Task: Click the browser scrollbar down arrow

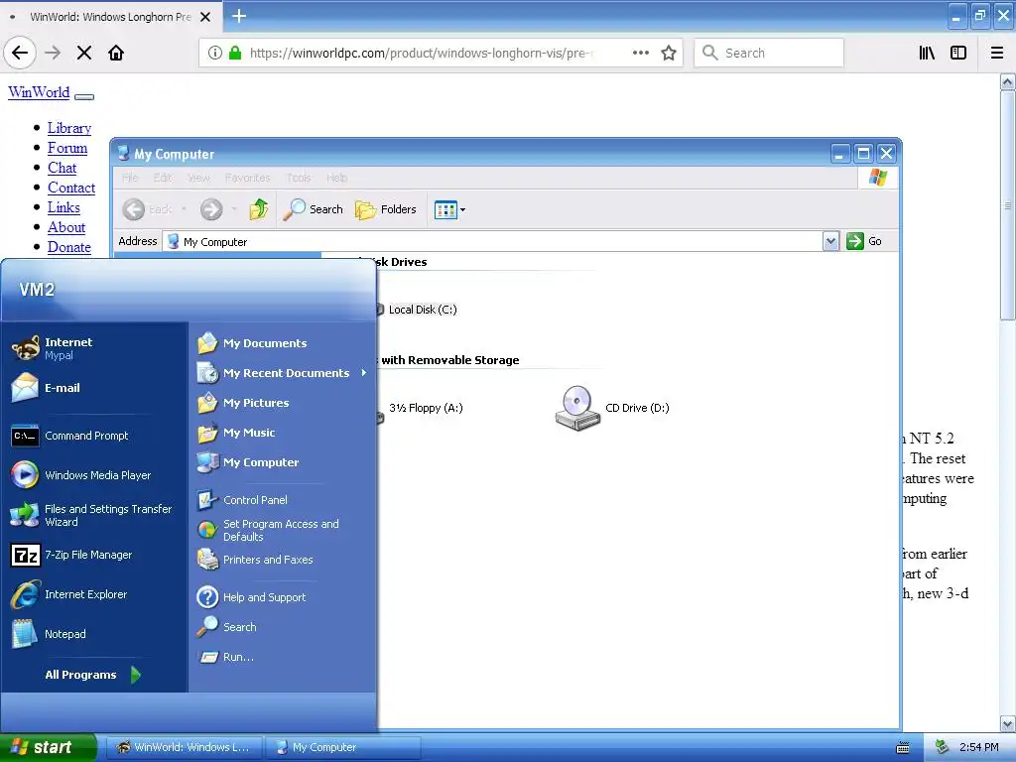Action: pyautogui.click(x=1008, y=723)
